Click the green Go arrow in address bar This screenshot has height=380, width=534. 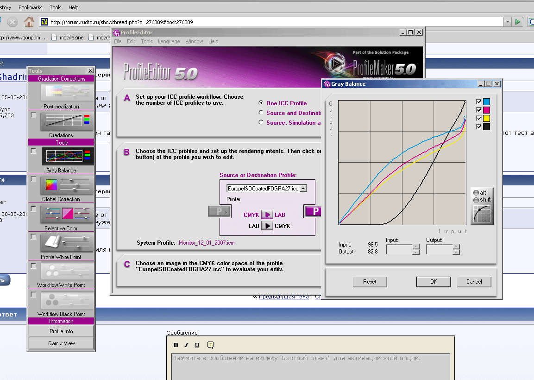[518, 22]
